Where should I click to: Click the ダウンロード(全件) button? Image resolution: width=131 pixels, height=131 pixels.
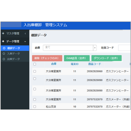click(x=107, y=58)
